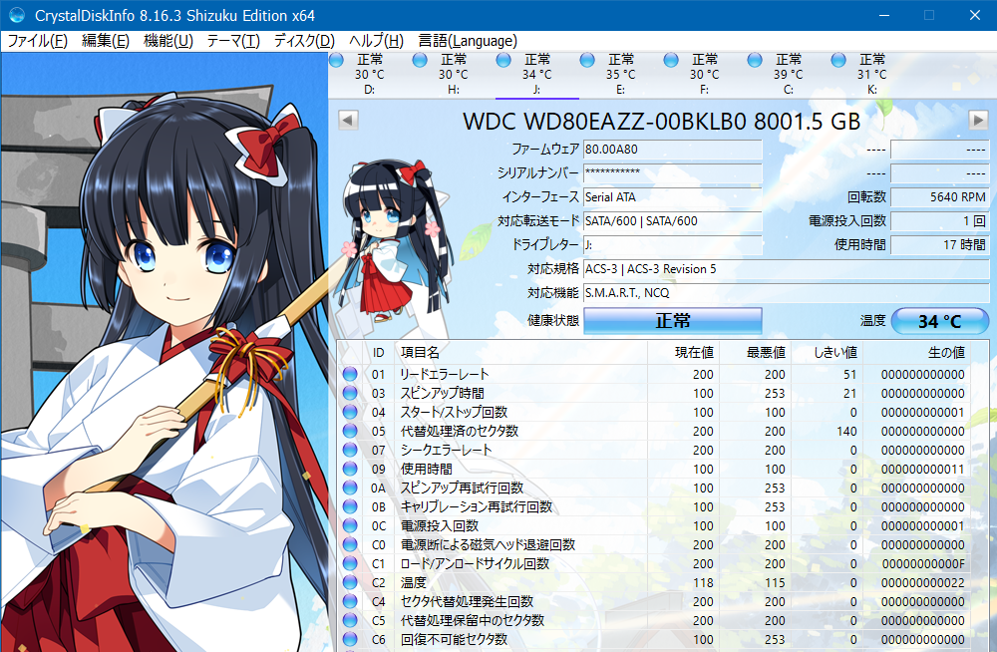Image resolution: width=997 pixels, height=652 pixels.
Task: Click the 正常 health status button
Action: point(673,321)
